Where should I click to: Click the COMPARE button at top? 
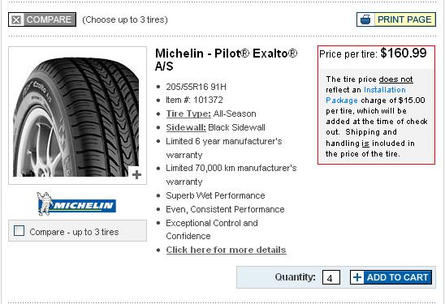tap(42, 19)
